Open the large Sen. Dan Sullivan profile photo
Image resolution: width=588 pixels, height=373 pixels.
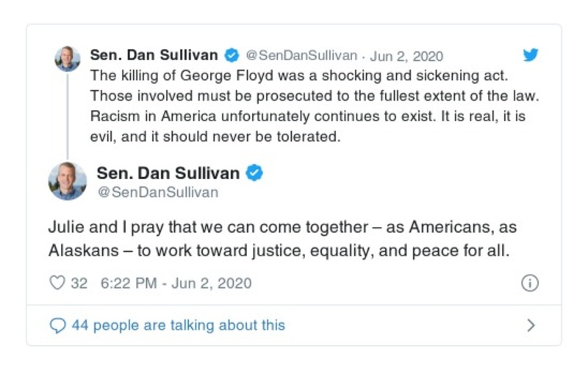pyautogui.click(x=68, y=181)
